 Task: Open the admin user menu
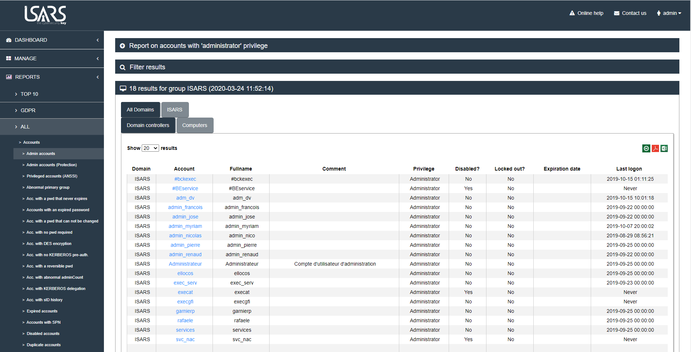click(x=669, y=13)
